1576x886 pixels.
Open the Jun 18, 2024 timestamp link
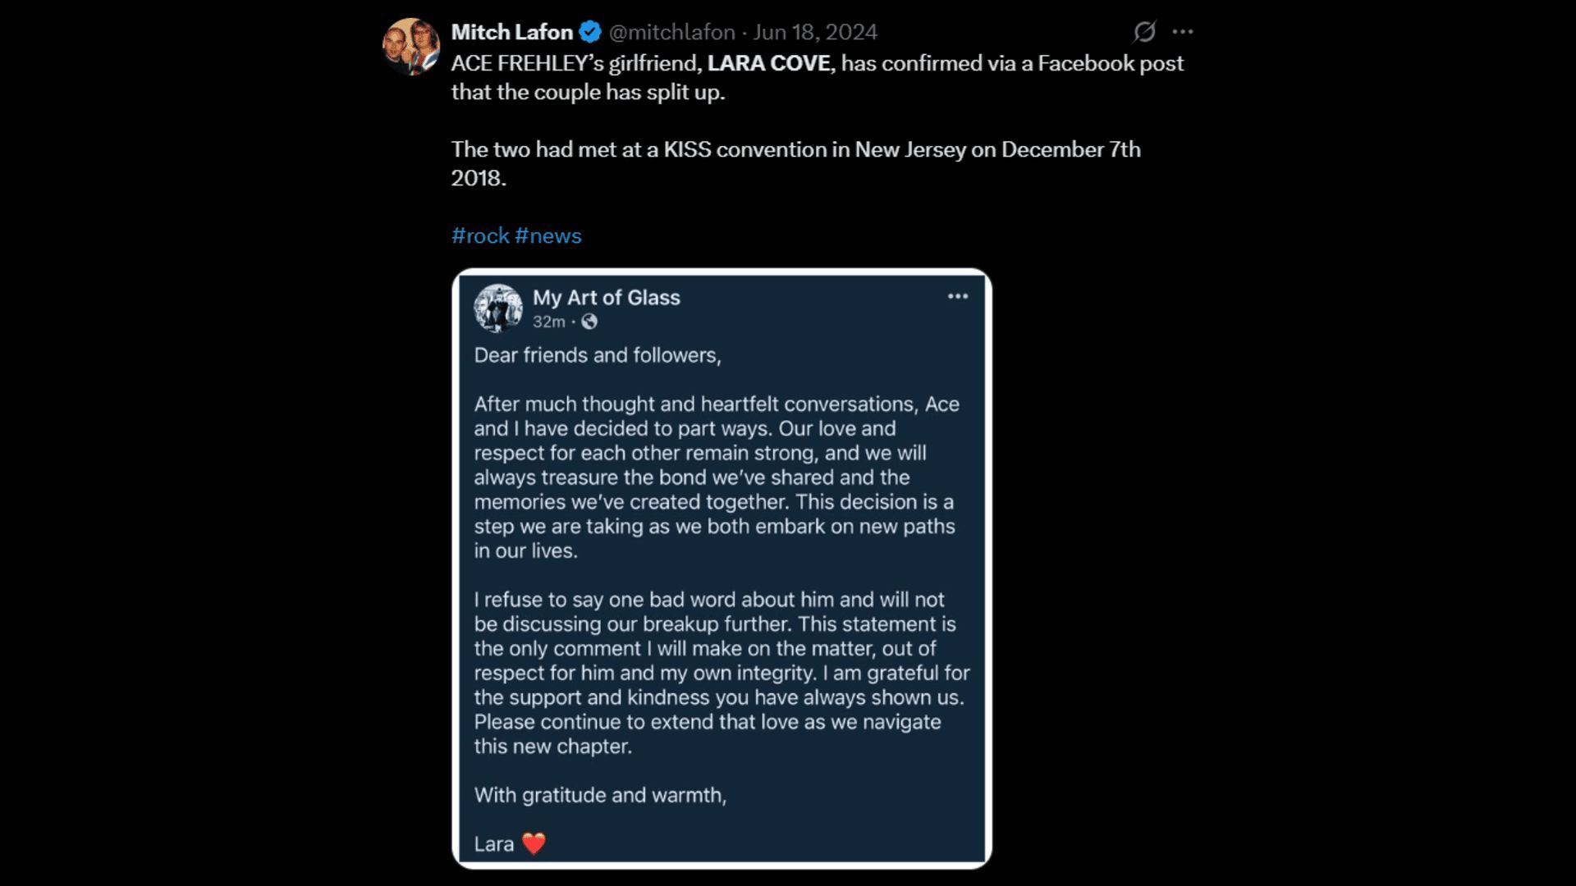814,32
